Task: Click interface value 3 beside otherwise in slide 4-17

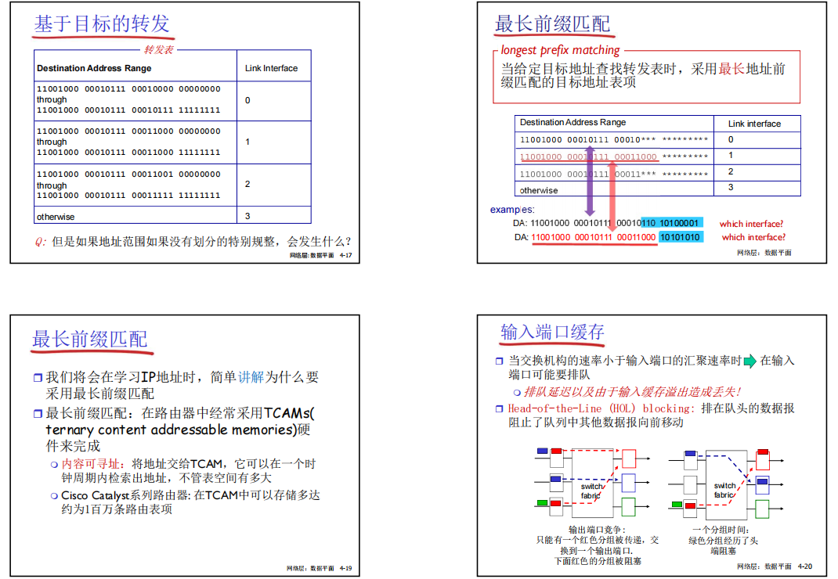Action: point(247,216)
